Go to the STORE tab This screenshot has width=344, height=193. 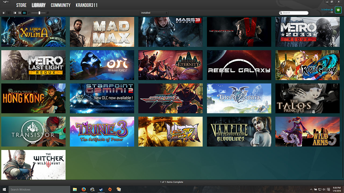click(21, 5)
